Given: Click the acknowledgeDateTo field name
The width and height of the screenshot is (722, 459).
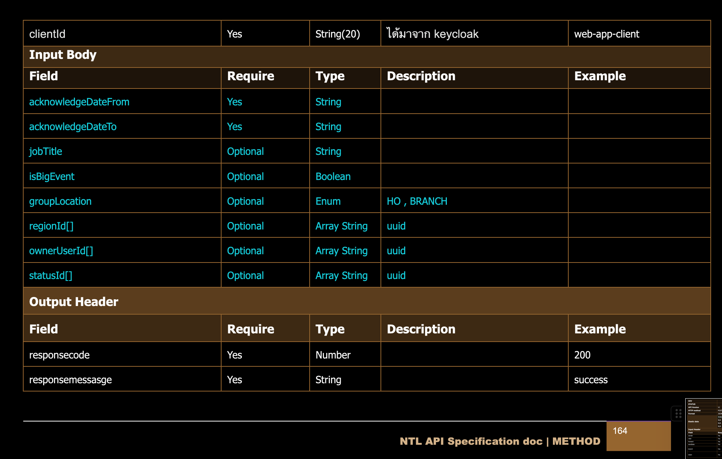Looking at the screenshot, I should [x=73, y=127].
